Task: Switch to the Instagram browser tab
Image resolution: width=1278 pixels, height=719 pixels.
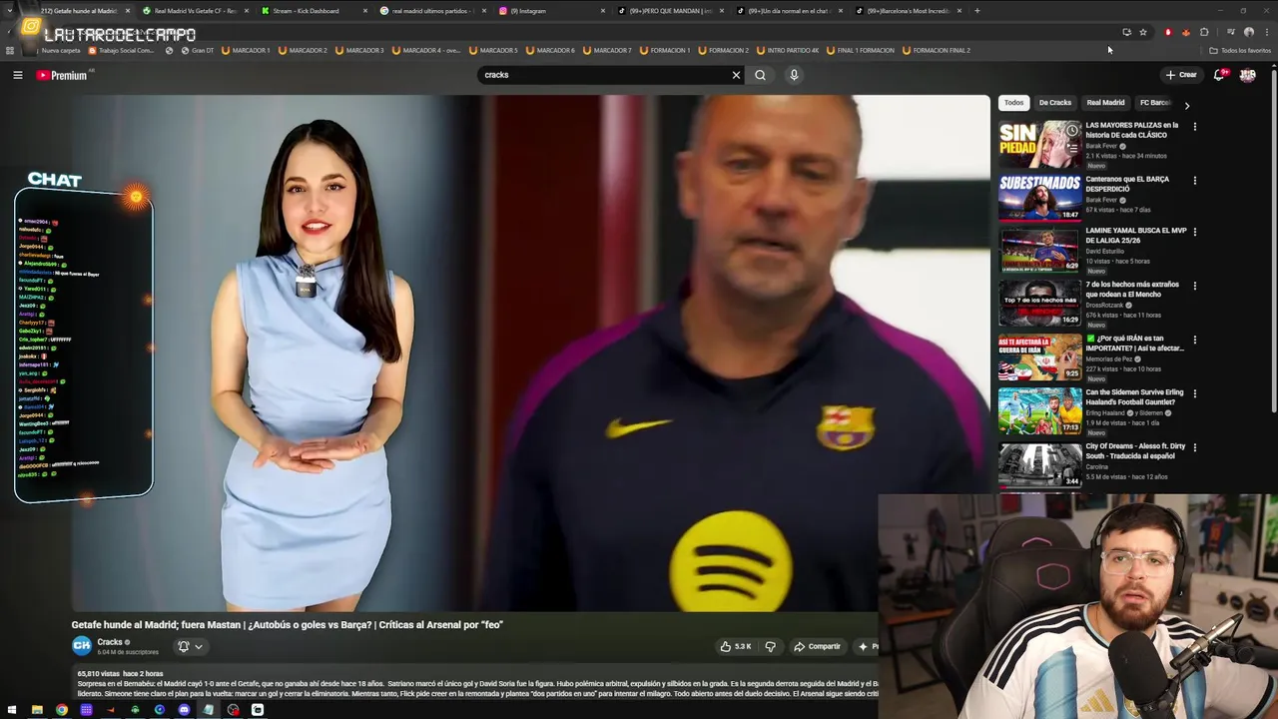Action: click(x=552, y=11)
